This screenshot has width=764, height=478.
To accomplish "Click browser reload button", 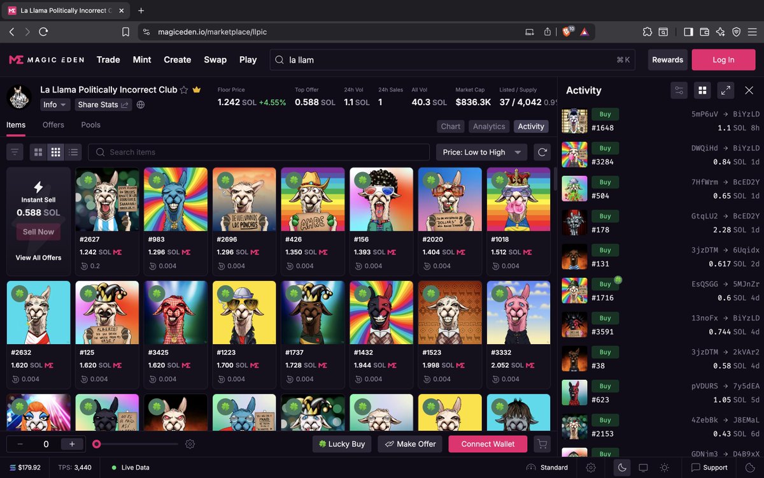I will (43, 31).
